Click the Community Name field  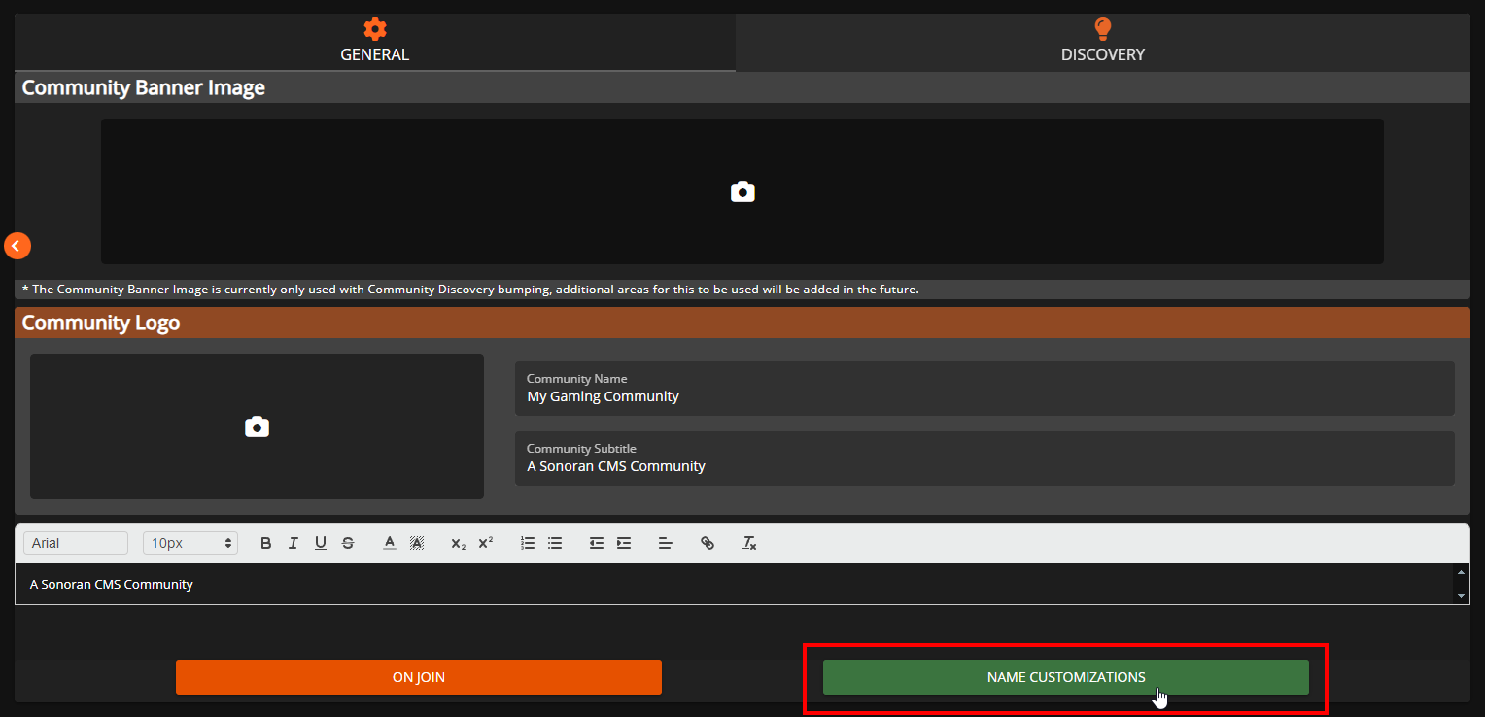(x=984, y=389)
